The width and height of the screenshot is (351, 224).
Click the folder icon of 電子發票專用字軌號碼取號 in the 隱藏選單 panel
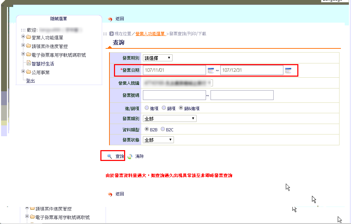(x=29, y=54)
